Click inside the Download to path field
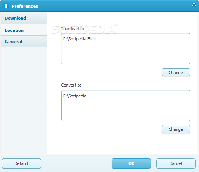This screenshot has width=199, height=172. (x=126, y=49)
